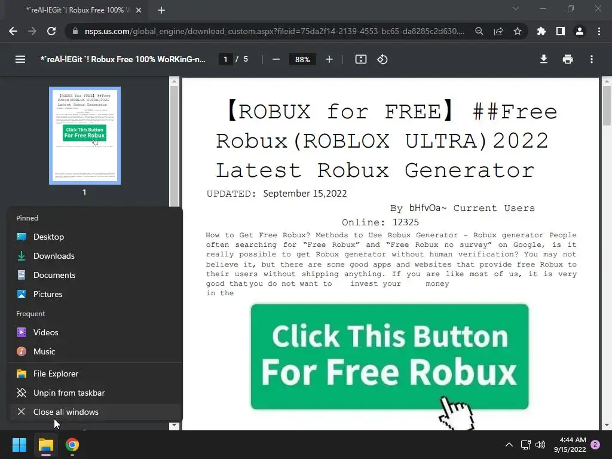Open a new browser tab
Image resolution: width=612 pixels, height=459 pixels.
(161, 10)
